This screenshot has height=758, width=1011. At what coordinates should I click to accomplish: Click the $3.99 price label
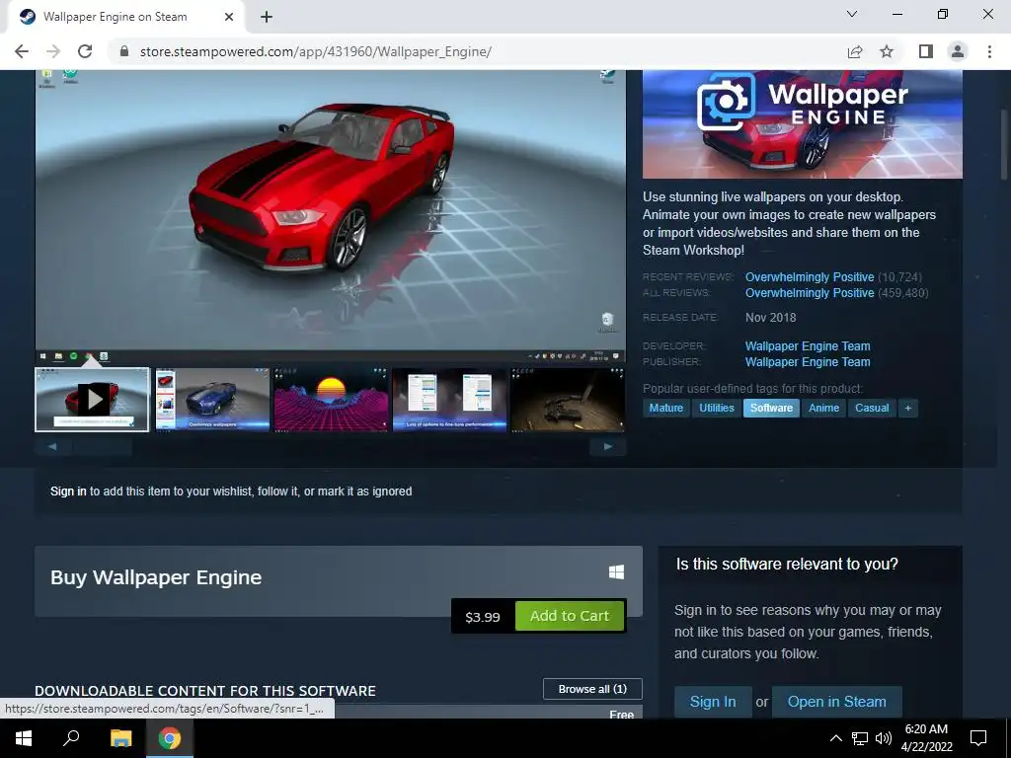[x=483, y=617]
